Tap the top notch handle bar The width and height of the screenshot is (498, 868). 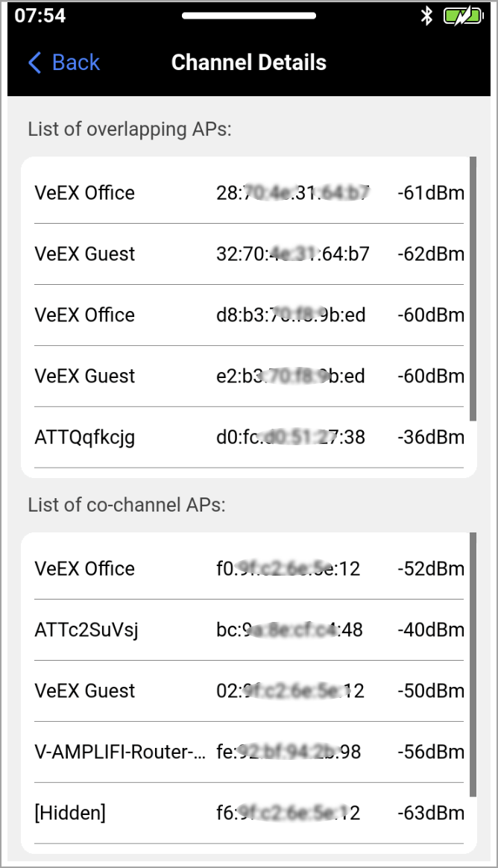coord(249,16)
